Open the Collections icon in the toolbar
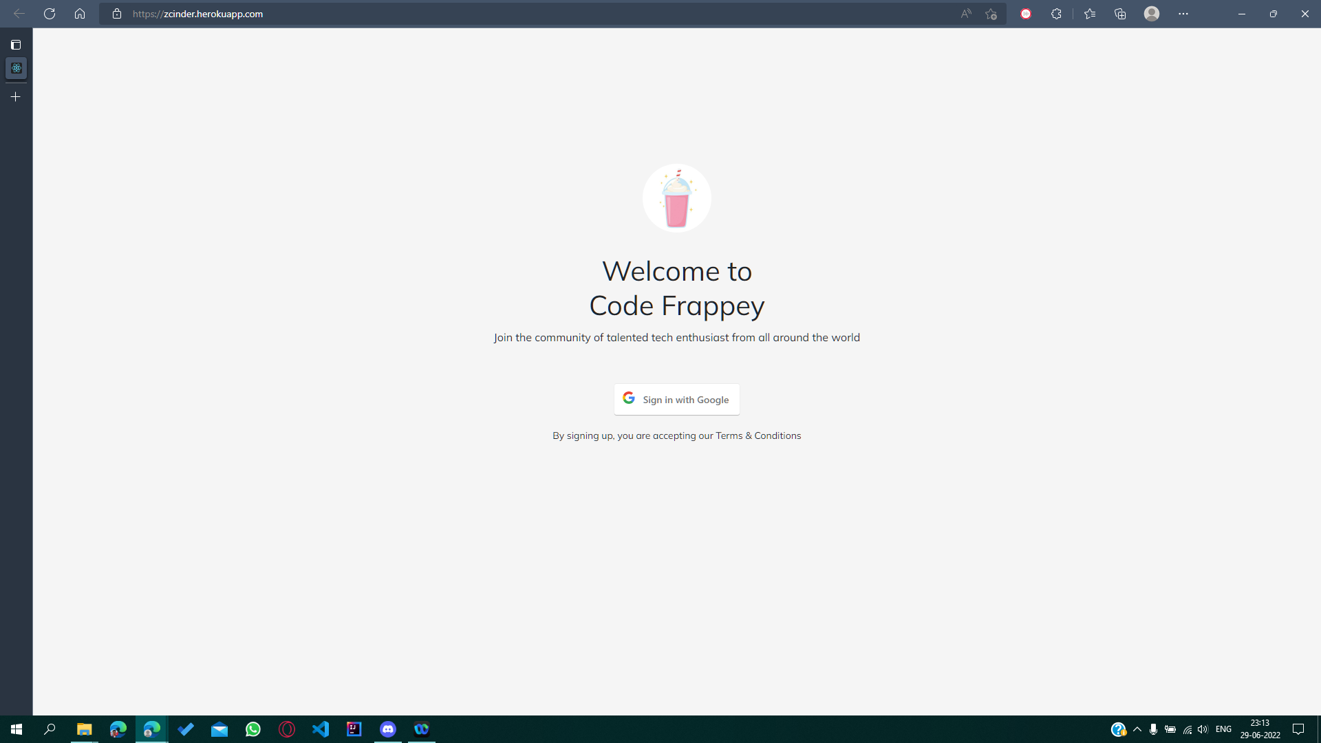 click(1120, 13)
